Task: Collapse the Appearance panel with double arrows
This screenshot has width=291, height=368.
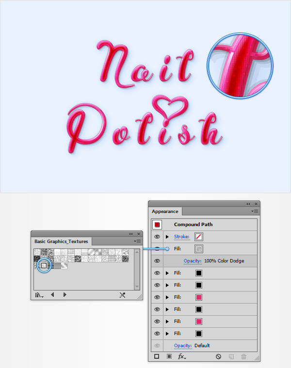Action: [248, 204]
